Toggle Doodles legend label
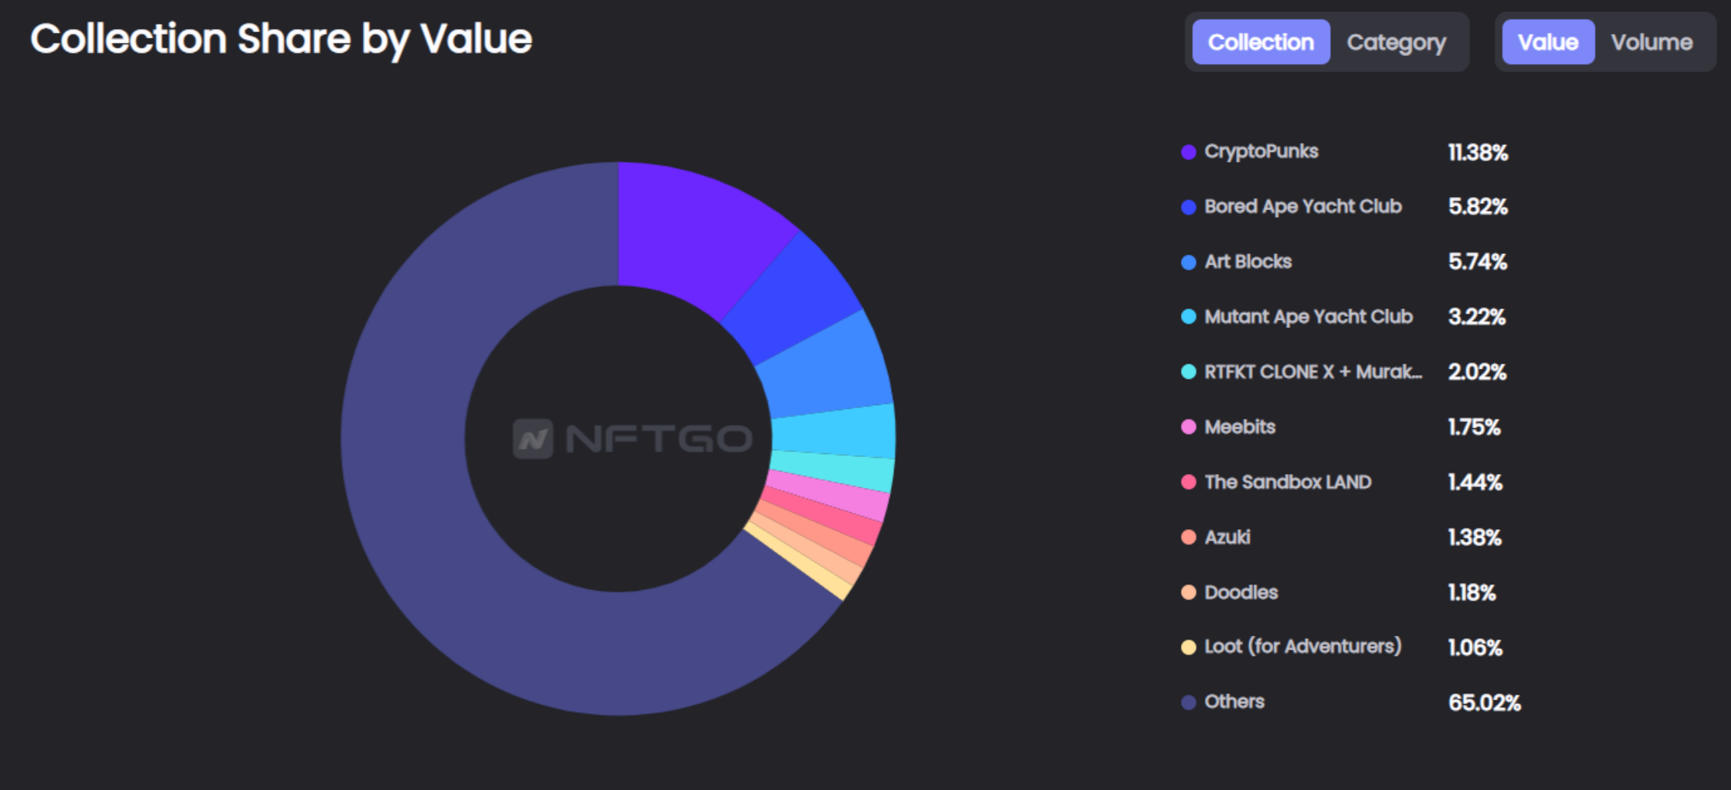1731x790 pixels. [x=1241, y=592]
